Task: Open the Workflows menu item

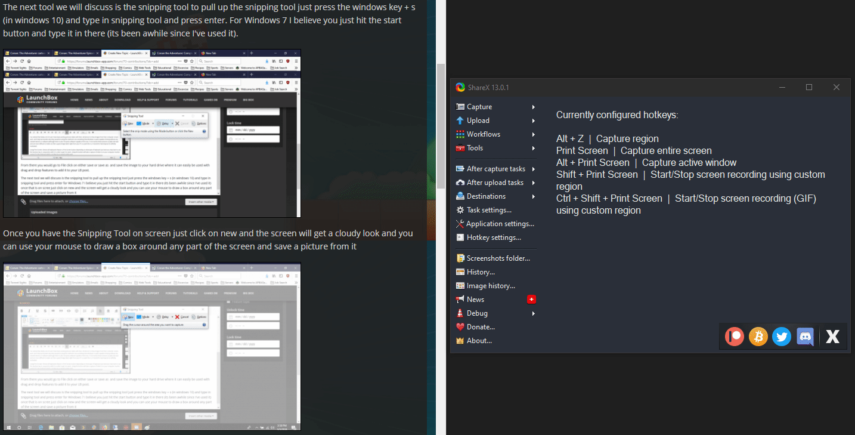Action: pyautogui.click(x=483, y=134)
